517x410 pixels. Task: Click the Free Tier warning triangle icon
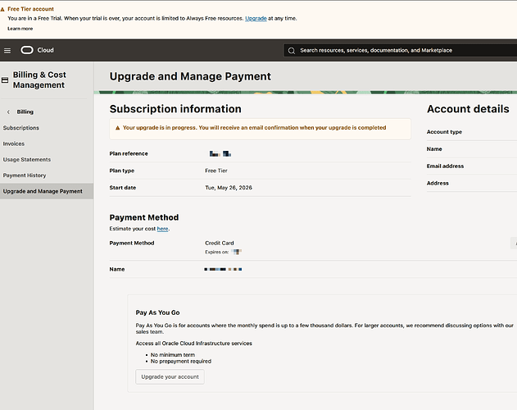[2, 9]
